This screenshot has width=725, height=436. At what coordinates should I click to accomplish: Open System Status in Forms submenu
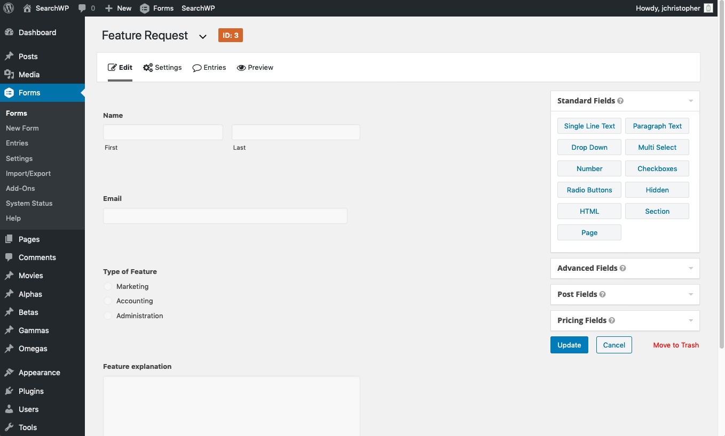pyautogui.click(x=29, y=203)
